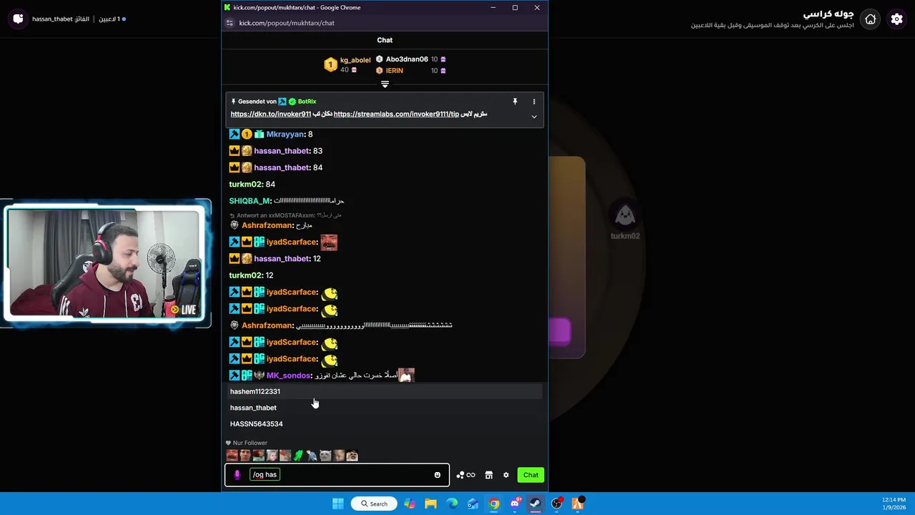Expand the pinned message with the chevron

pos(534,117)
